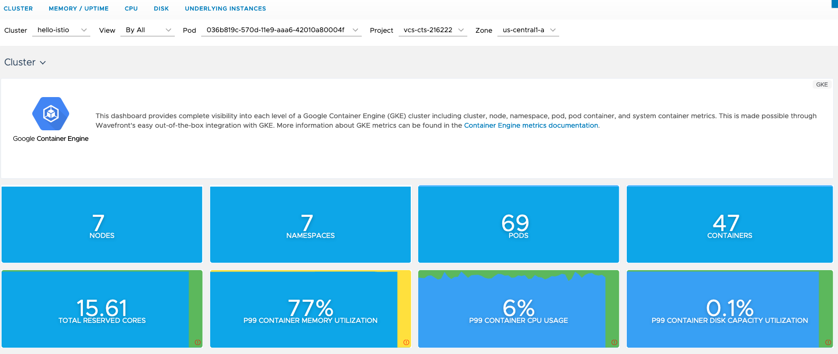Click the 'Google Container Engine' caption text
838x354 pixels.
(51, 139)
